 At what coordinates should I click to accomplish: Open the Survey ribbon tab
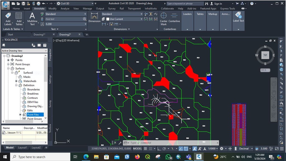click(112, 9)
